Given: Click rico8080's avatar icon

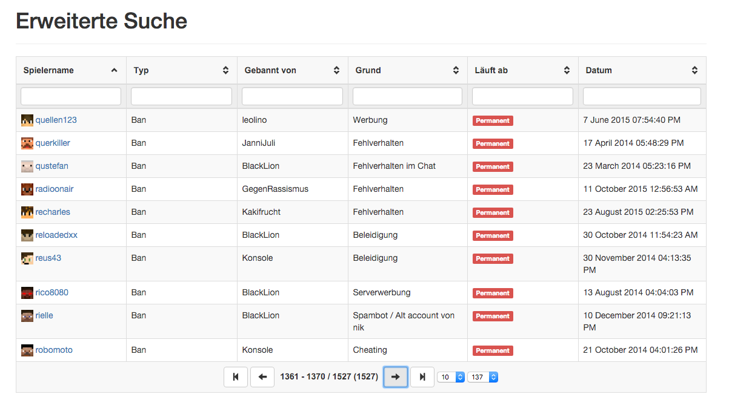Looking at the screenshot, I should (x=27, y=292).
